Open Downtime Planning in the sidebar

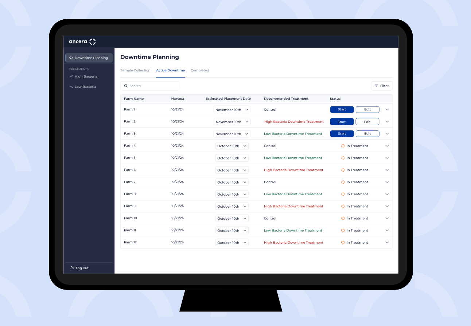(89, 58)
